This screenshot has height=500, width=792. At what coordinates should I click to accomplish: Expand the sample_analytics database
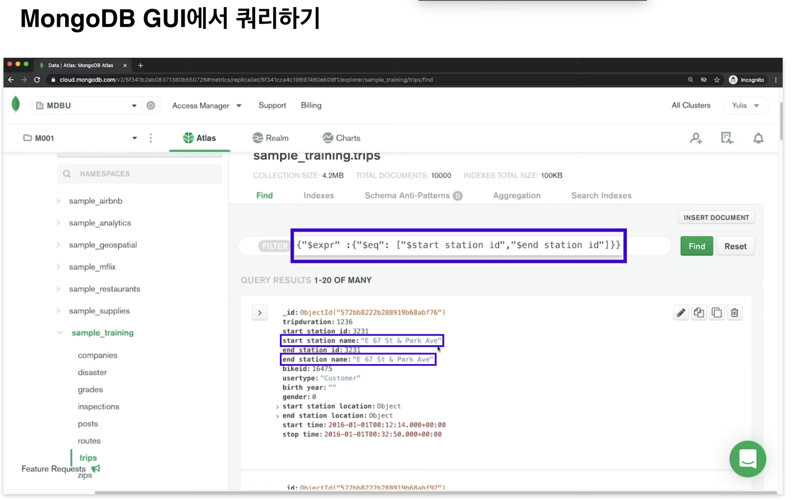(x=59, y=223)
